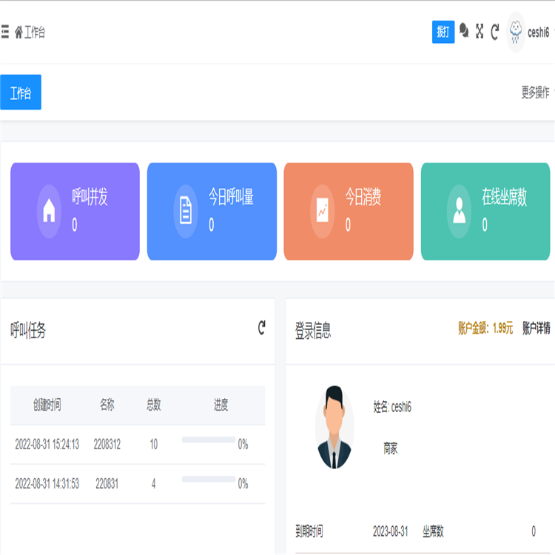Click the businessman profile avatar
Screen dimensions: 555x555
(x=334, y=427)
